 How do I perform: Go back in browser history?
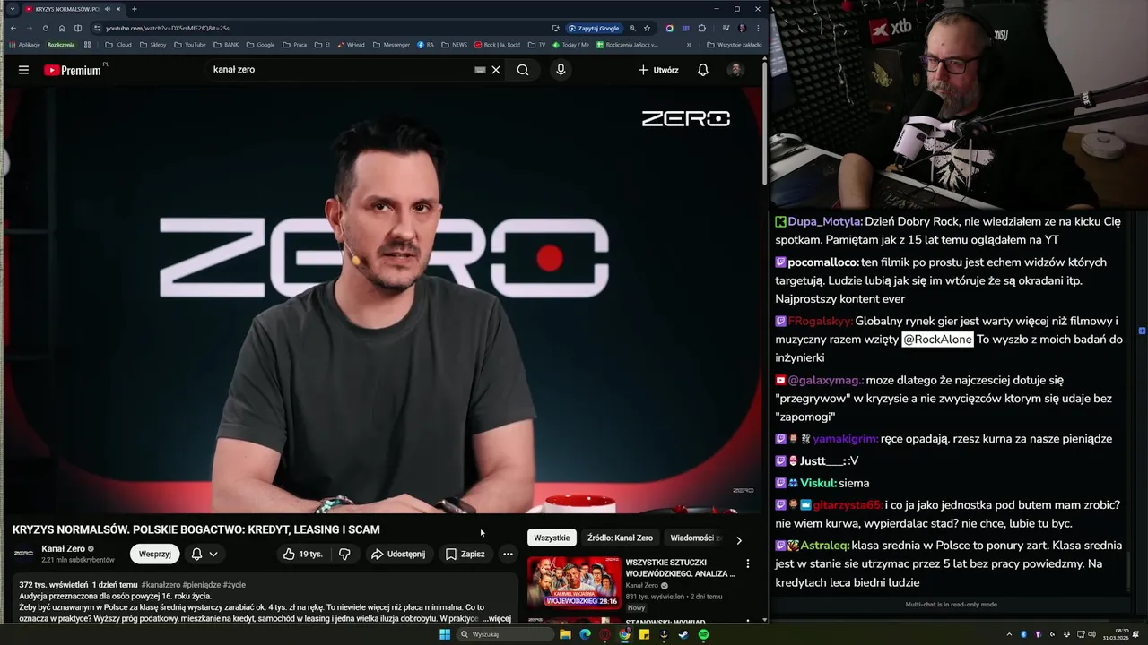[13, 28]
